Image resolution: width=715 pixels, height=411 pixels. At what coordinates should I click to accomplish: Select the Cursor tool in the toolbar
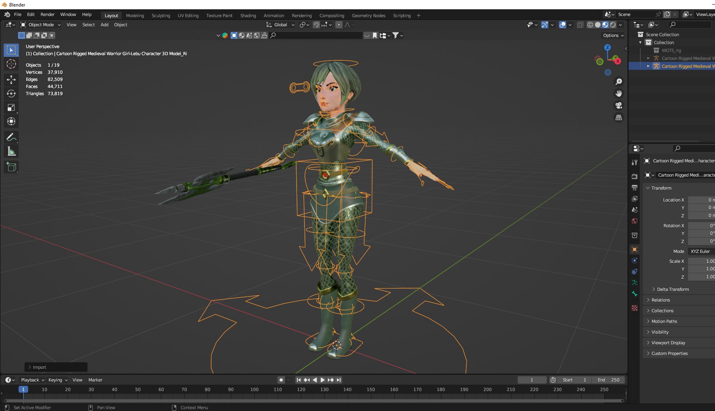(x=11, y=64)
